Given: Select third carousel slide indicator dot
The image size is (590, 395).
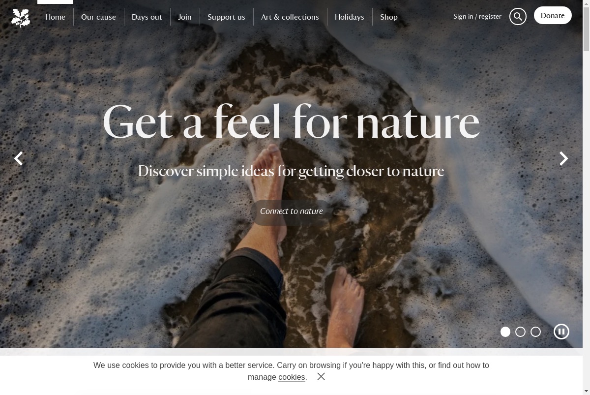Looking at the screenshot, I should (536, 332).
